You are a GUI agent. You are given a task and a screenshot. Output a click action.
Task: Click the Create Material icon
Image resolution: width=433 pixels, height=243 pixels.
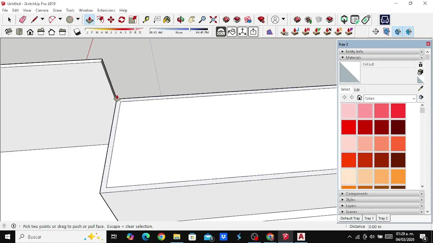click(x=420, y=72)
